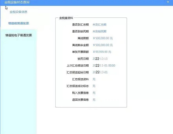
Task: Click the 退回发票信息 label
Action: 80,100
